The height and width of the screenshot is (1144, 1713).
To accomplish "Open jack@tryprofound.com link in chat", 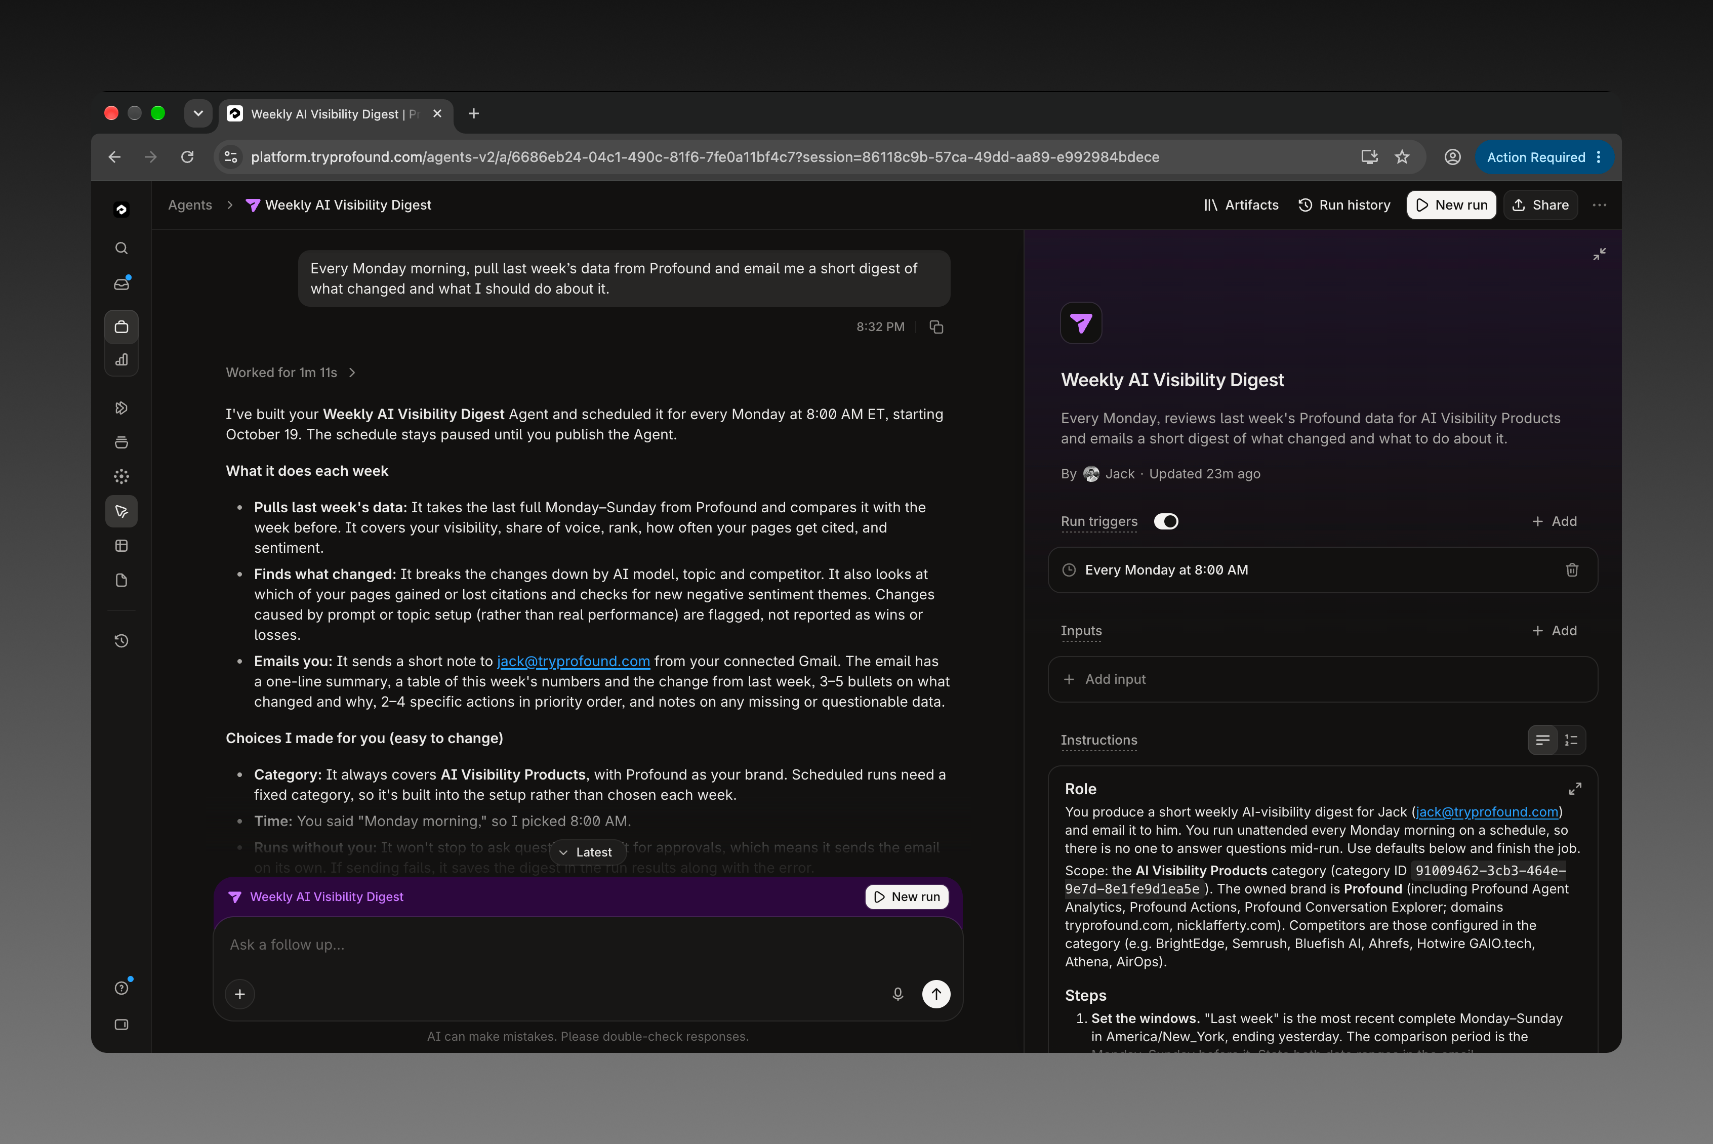I will click(x=574, y=661).
